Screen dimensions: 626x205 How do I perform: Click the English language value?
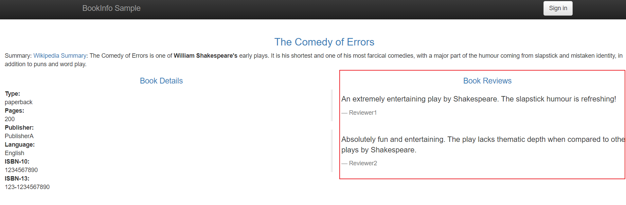point(15,153)
